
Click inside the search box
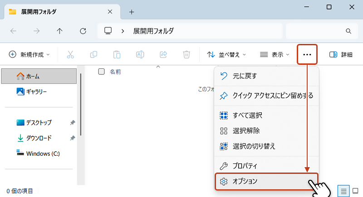point(322,31)
